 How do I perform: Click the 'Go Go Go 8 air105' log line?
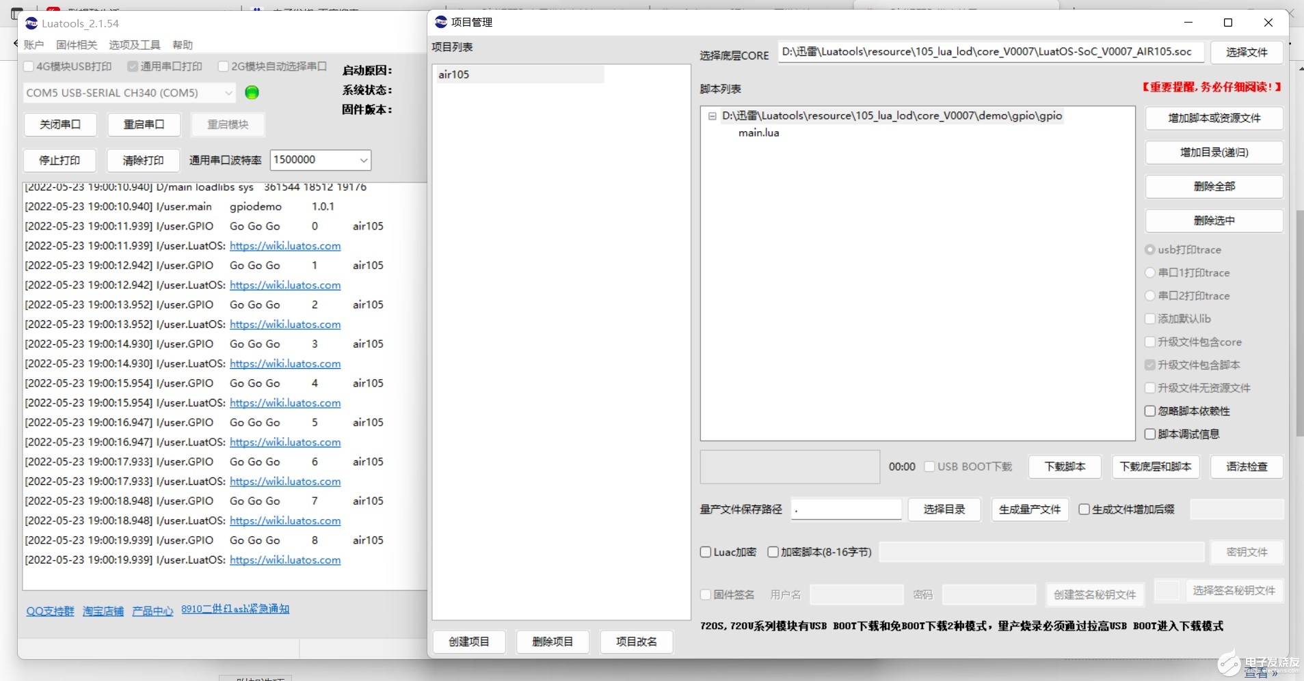[x=204, y=540]
